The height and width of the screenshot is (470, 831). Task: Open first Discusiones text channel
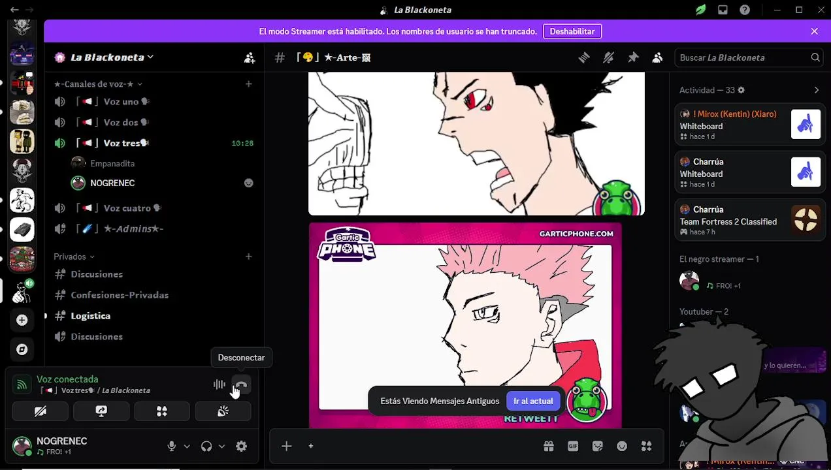click(x=154, y=274)
